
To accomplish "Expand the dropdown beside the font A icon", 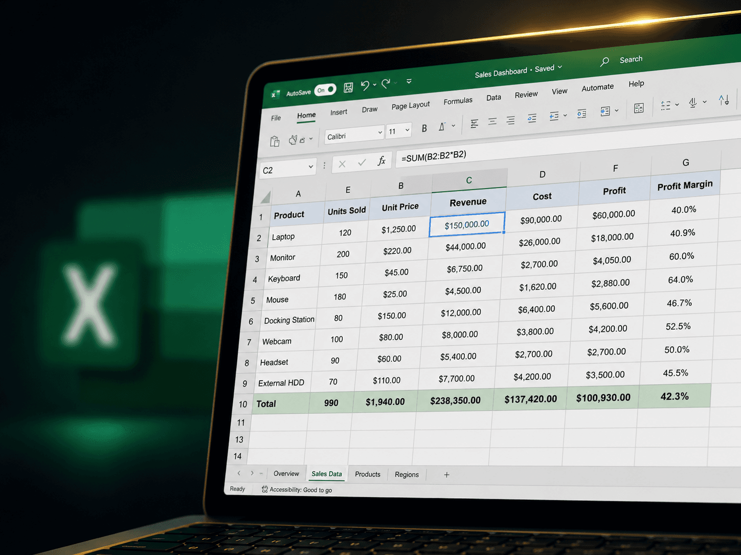I will click(x=453, y=126).
